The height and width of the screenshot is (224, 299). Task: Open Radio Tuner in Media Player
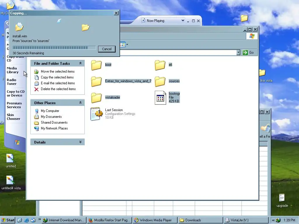[12, 82]
